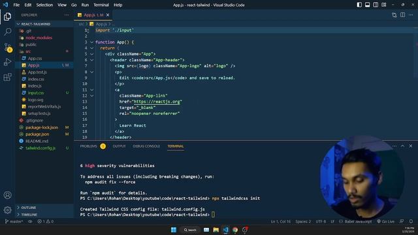Switch to the Debug Console tab
The width and height of the screenshot is (418, 235).
(x=146, y=146)
